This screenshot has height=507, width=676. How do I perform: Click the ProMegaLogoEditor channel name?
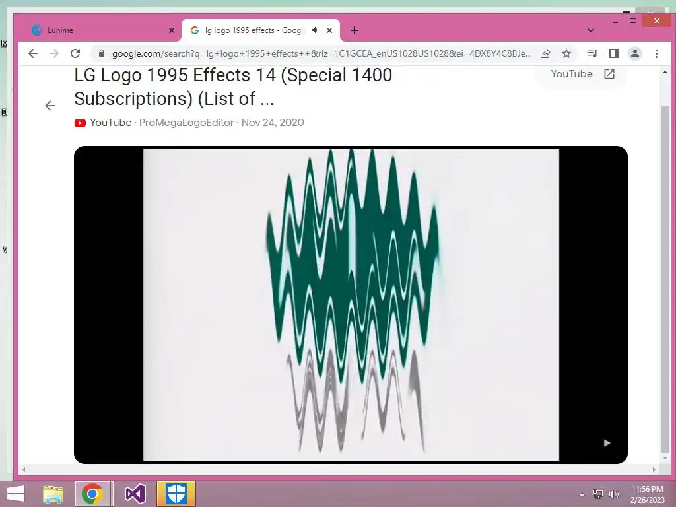[x=186, y=123]
